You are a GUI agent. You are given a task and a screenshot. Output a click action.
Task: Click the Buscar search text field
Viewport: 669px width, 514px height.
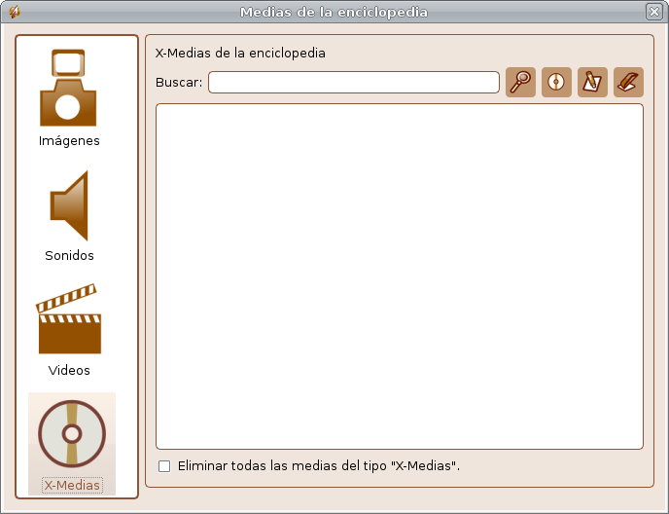pos(353,83)
